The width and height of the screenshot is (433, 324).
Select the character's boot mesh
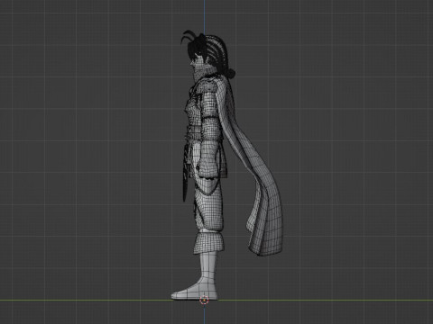coord(196,276)
